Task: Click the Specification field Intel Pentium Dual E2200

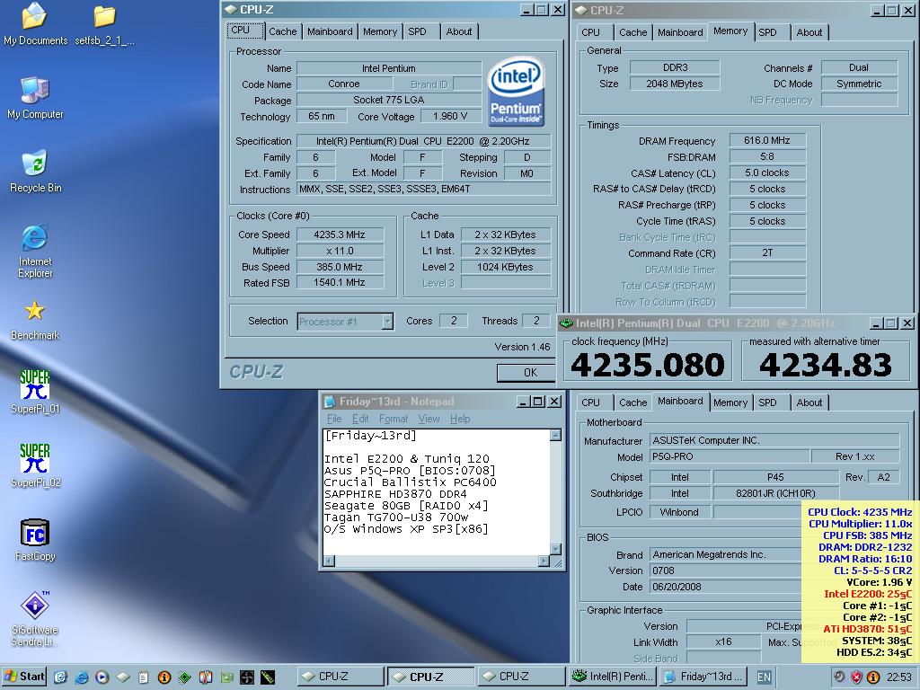Action: [423, 141]
